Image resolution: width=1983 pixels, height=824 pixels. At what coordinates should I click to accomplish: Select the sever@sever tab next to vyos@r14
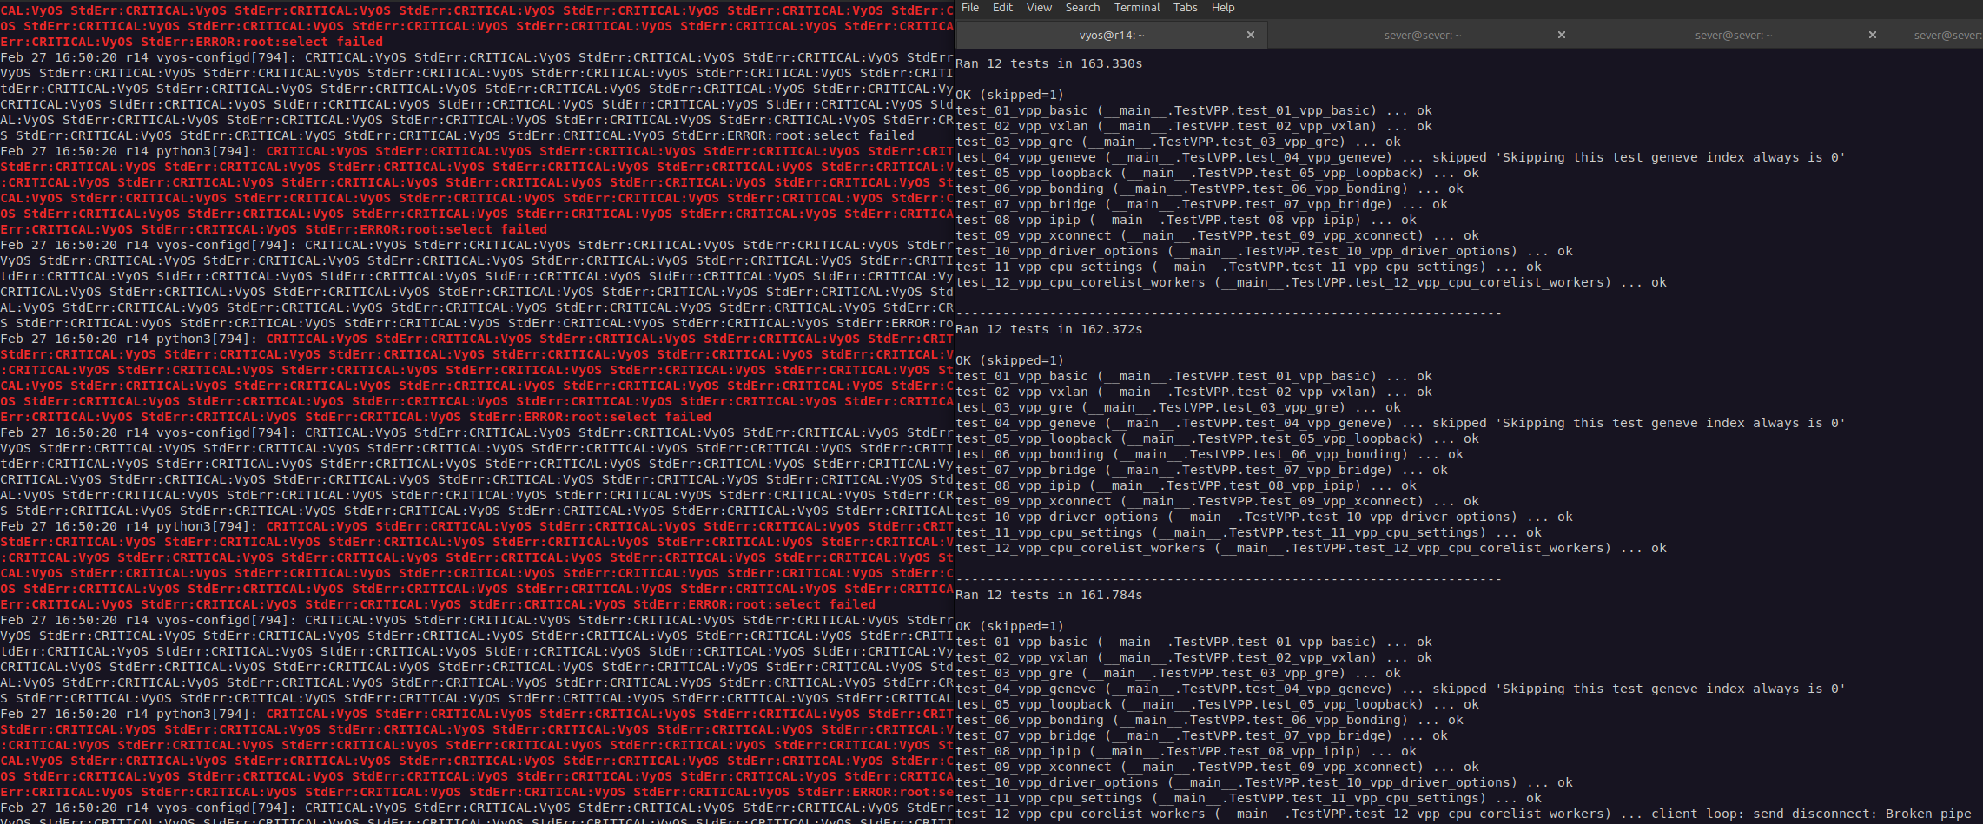click(x=1422, y=36)
